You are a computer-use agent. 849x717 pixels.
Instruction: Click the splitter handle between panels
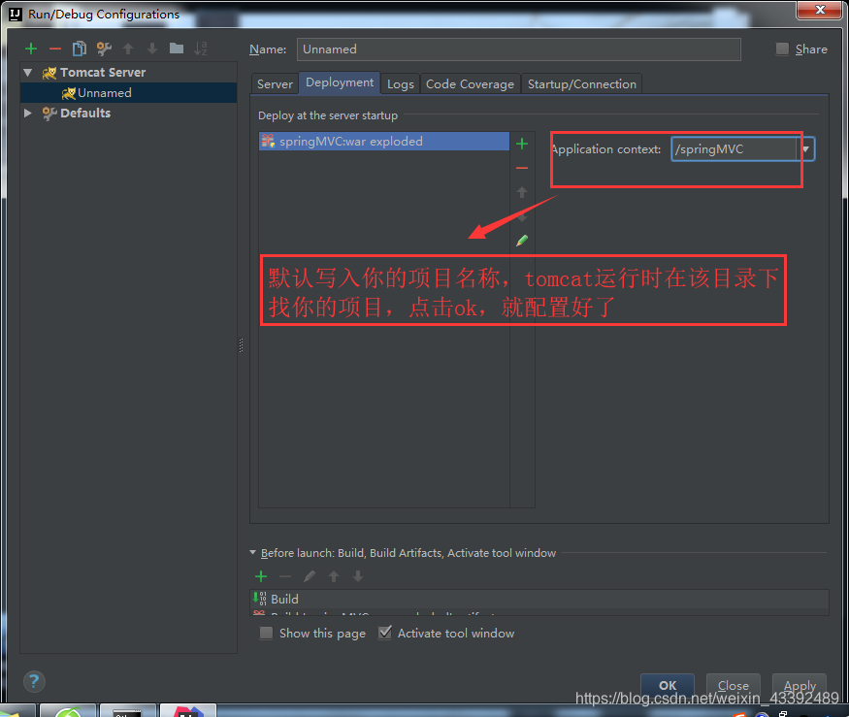point(241,345)
